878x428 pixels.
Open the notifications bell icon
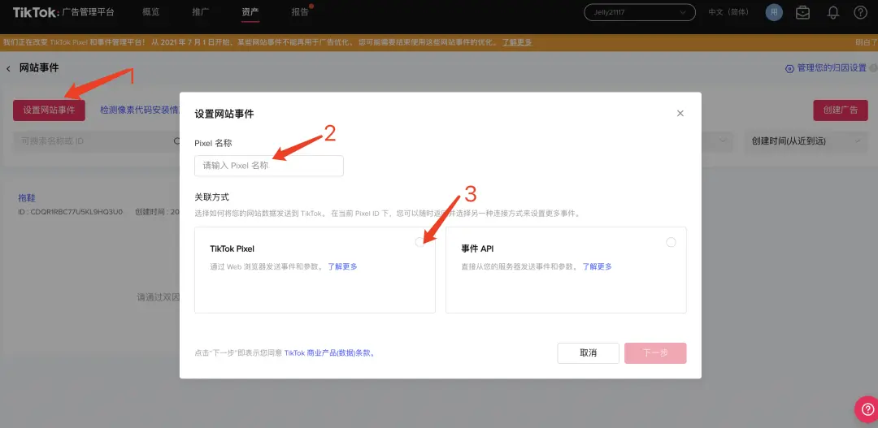(x=833, y=12)
